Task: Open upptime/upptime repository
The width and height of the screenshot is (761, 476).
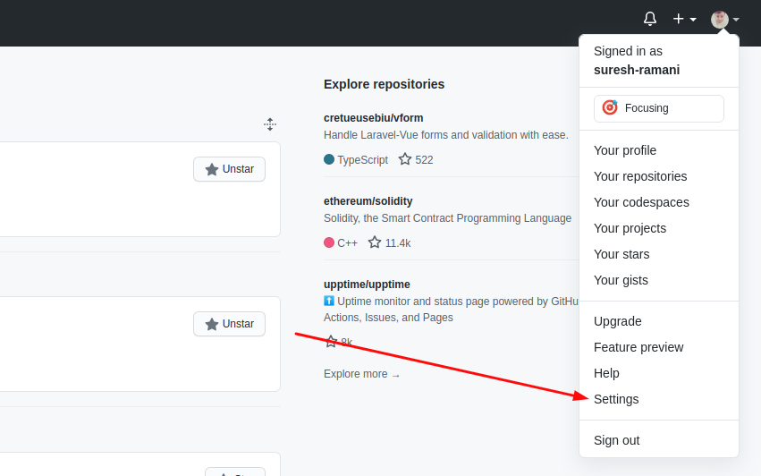Action: click(x=367, y=285)
